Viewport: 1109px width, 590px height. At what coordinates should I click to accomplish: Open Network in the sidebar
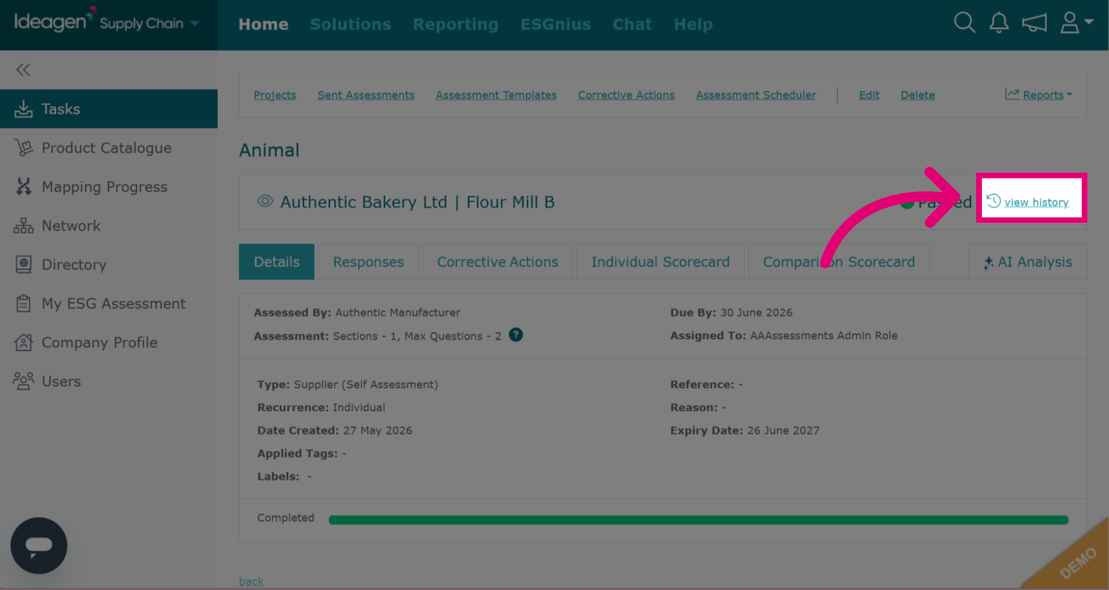click(x=109, y=226)
